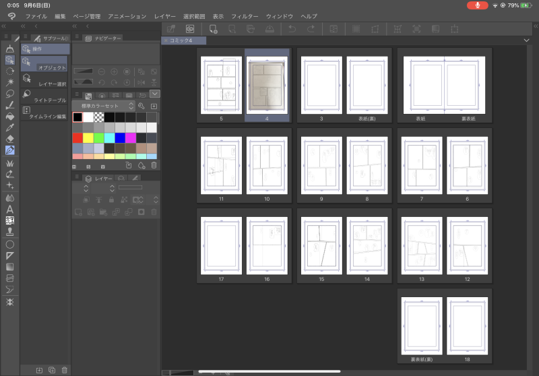Viewport: 539px width, 376px height.
Task: Expand the color palette panel chevron
Action: pyautogui.click(x=155, y=94)
